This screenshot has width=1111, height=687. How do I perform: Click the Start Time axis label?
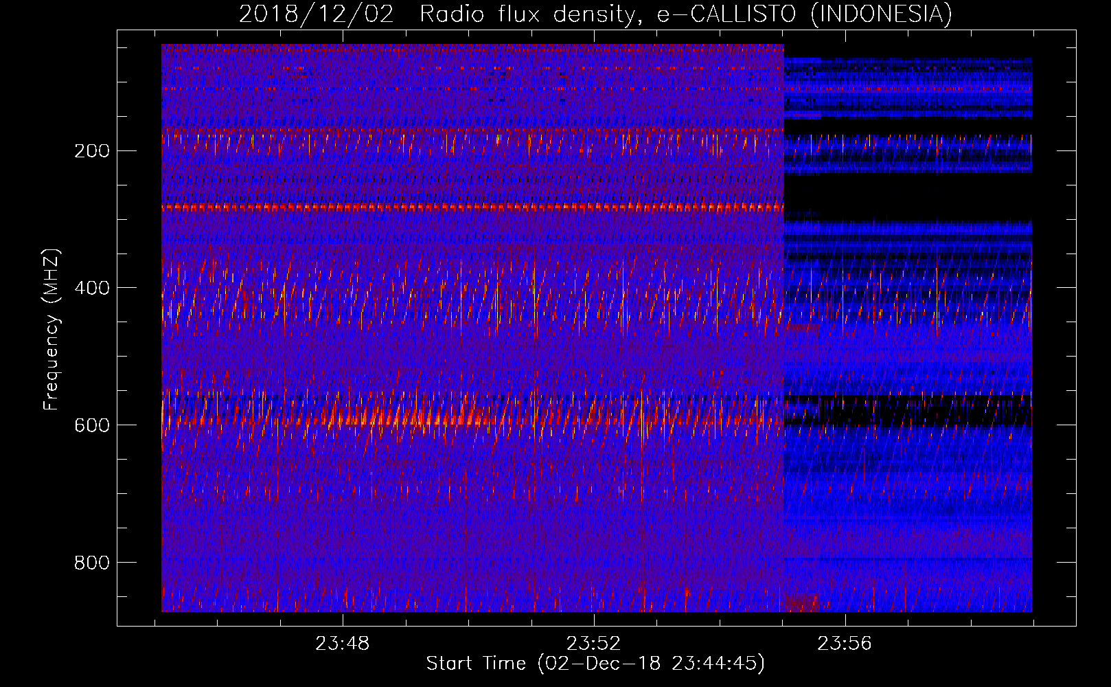coord(595,664)
